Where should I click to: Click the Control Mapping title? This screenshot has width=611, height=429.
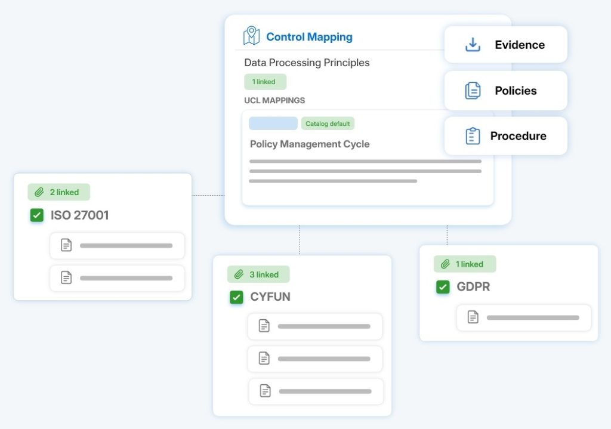pyautogui.click(x=310, y=36)
